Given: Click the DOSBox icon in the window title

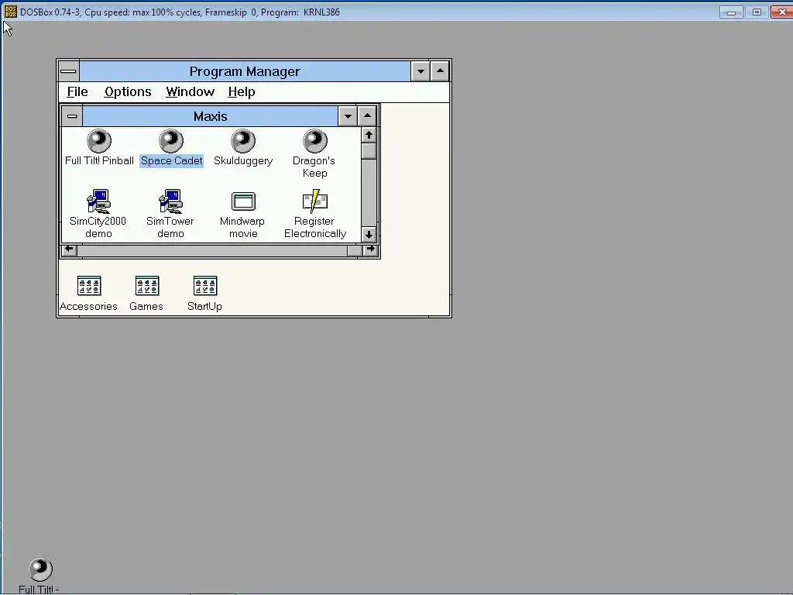Looking at the screenshot, I should tap(10, 12).
